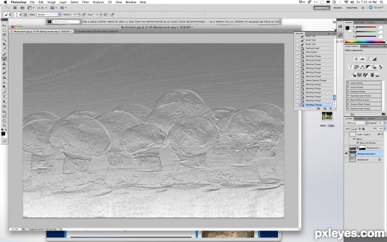
Task: Toggle visibility of Background copy 2 layer
Action: pyautogui.click(x=346, y=154)
